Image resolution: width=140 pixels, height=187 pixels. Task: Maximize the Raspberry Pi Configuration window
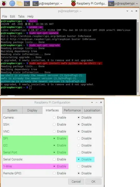[96, 102]
